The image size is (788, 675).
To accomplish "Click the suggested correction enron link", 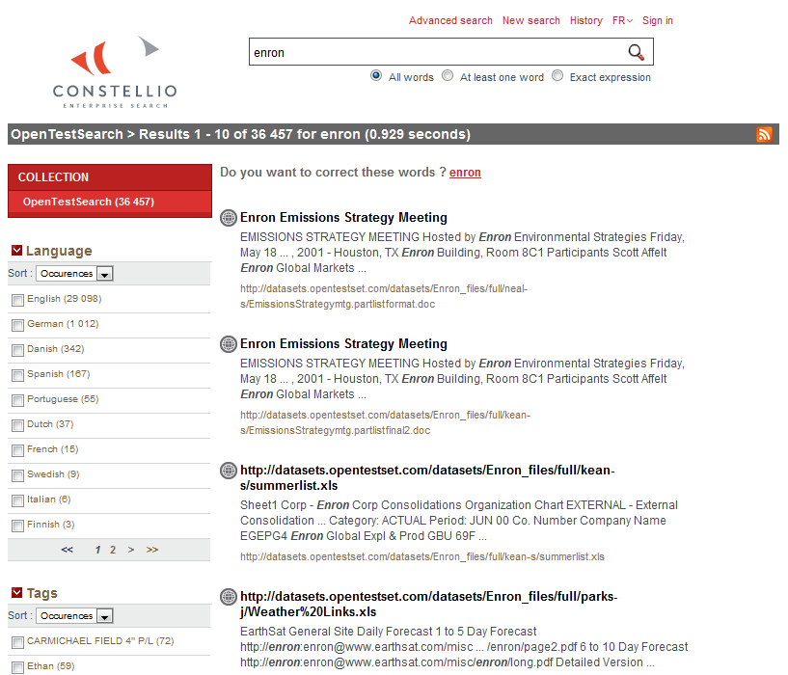I will tap(465, 173).
